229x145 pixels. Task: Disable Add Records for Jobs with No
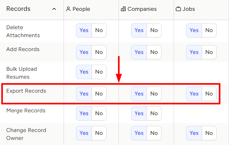[209, 52]
